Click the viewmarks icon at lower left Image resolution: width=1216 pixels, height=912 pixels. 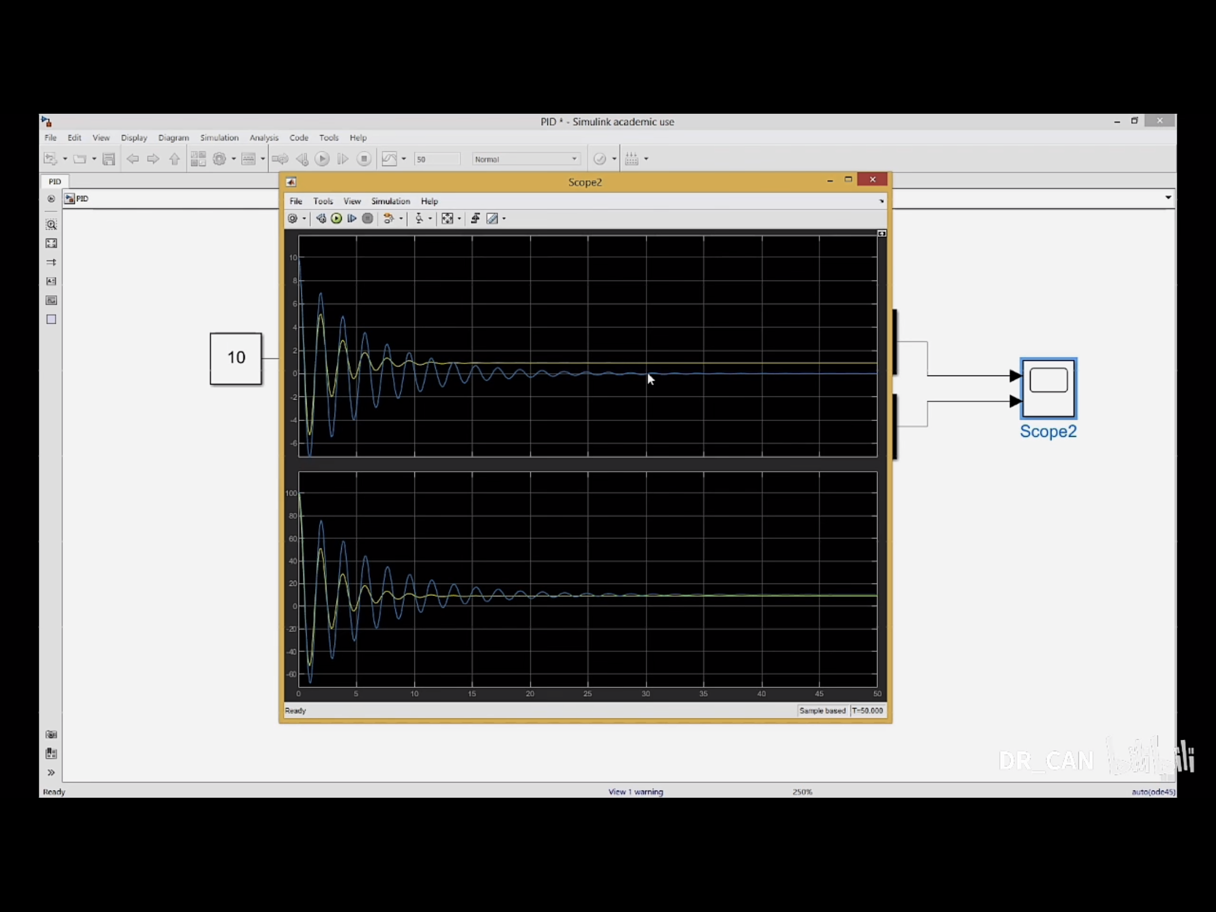click(51, 753)
